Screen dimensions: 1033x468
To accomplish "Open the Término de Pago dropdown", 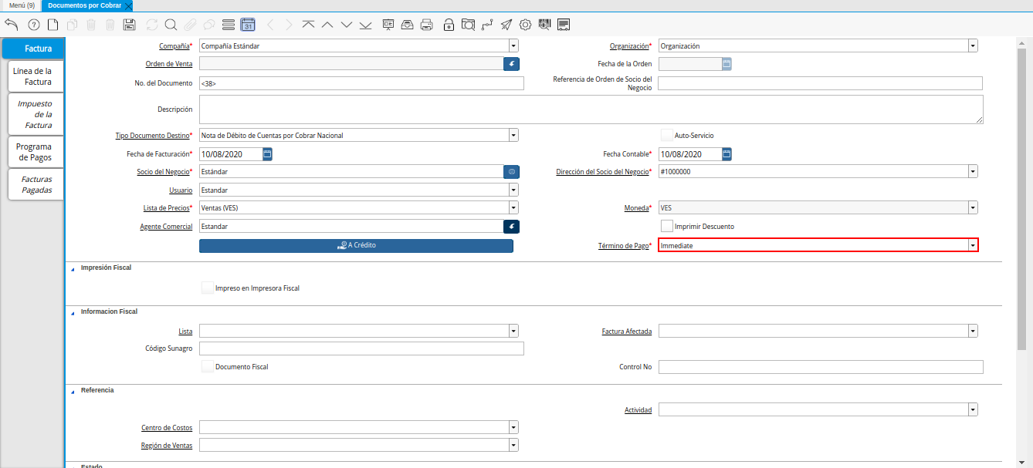I will click(x=973, y=245).
